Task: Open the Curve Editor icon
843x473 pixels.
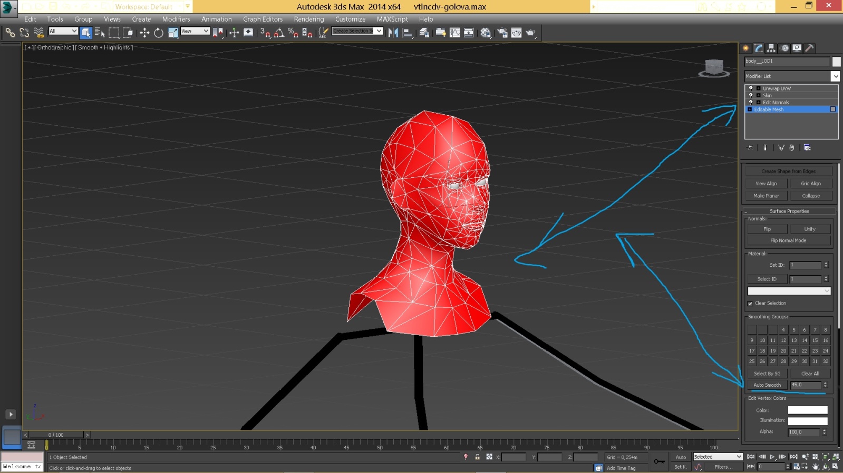Action: click(455, 33)
